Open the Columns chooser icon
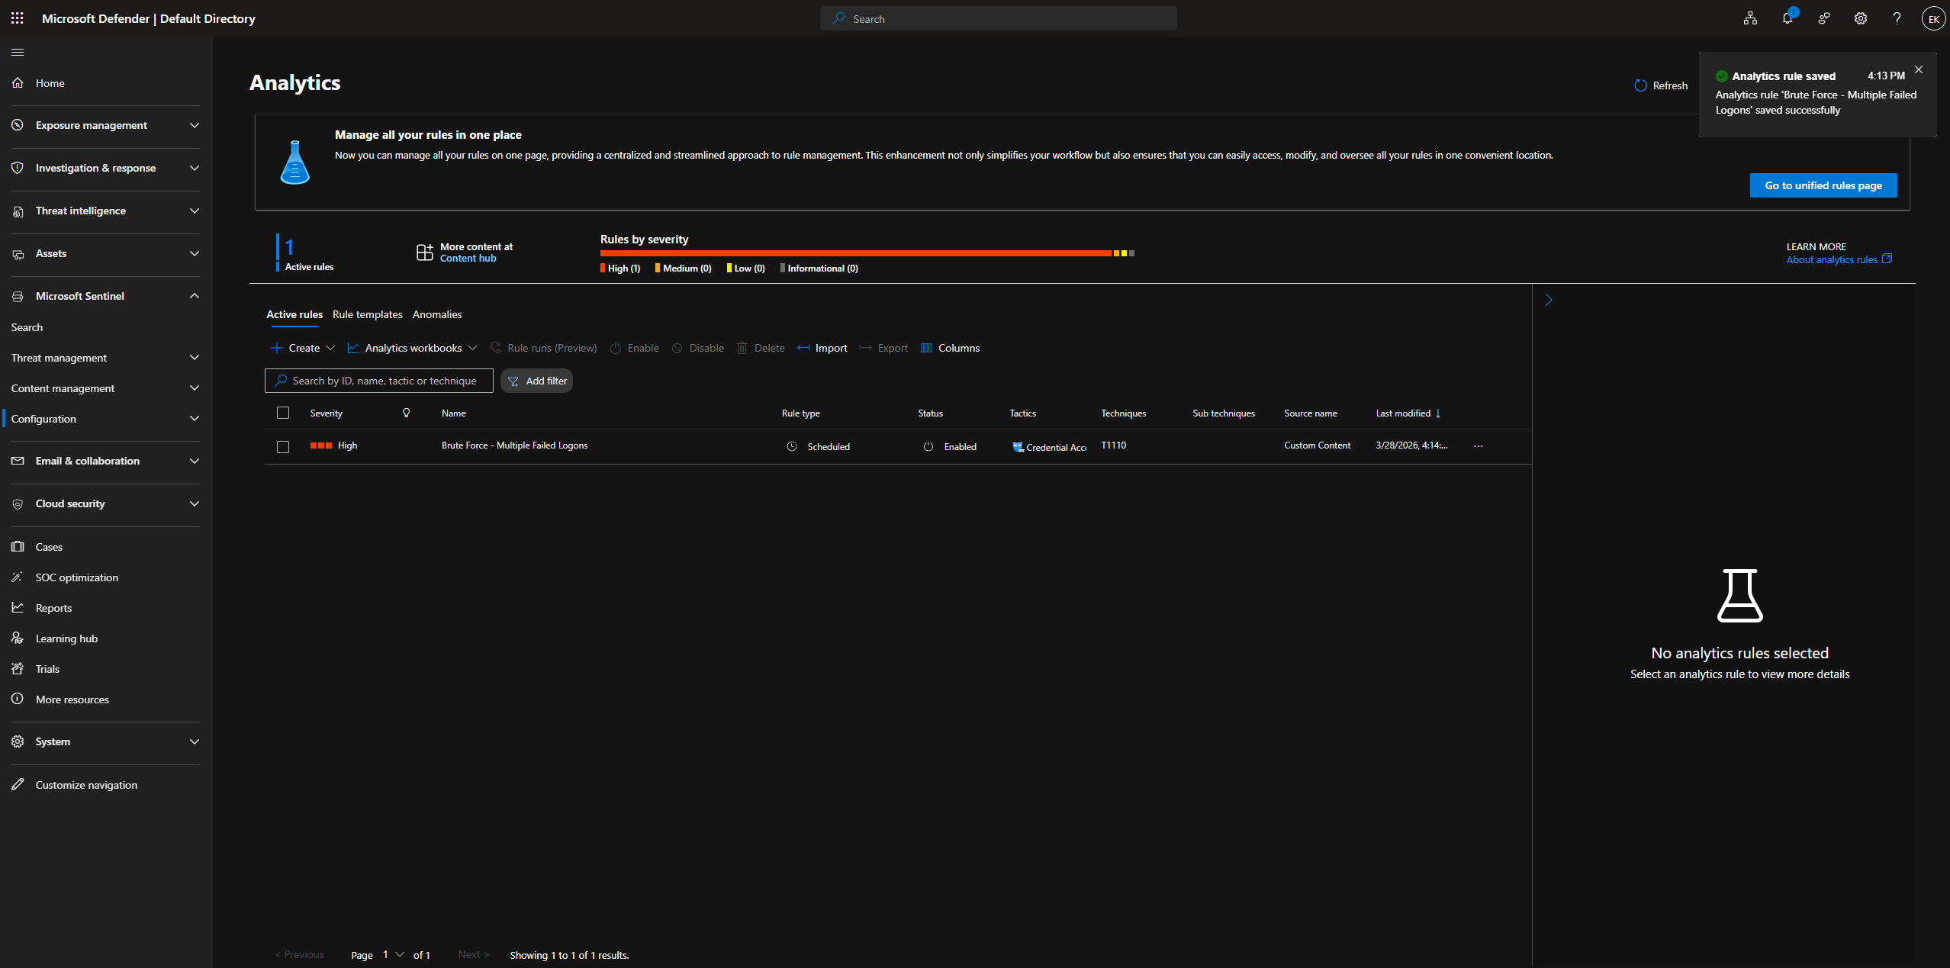 click(x=926, y=348)
